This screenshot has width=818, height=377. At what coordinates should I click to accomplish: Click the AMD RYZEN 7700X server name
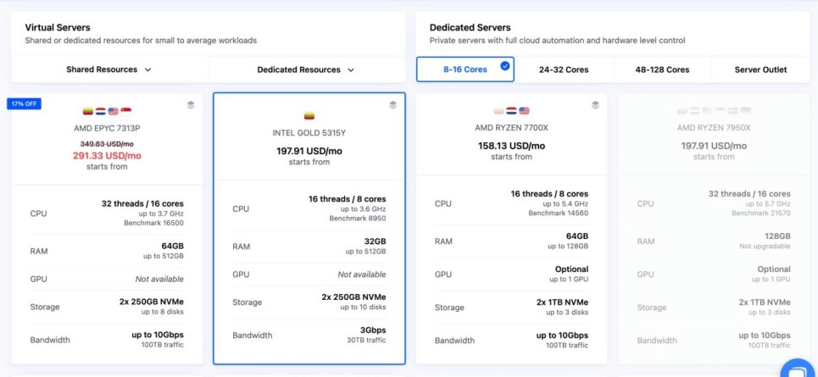pos(511,128)
